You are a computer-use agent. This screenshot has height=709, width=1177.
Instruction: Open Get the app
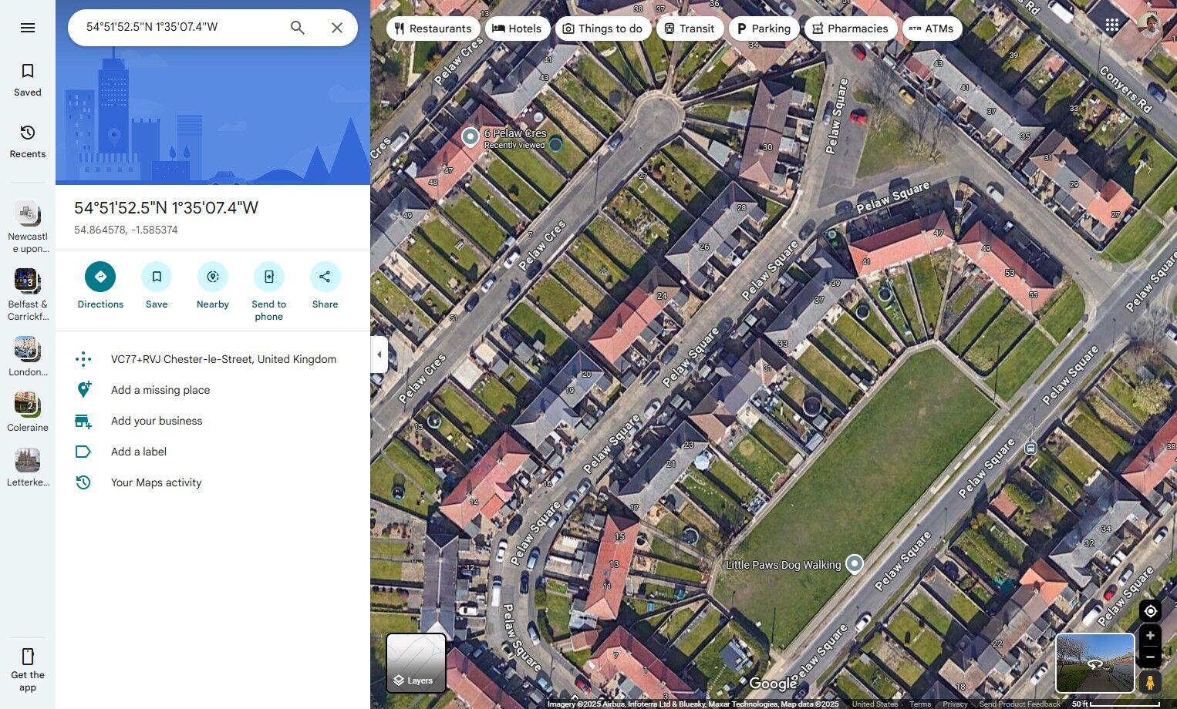pos(28,670)
